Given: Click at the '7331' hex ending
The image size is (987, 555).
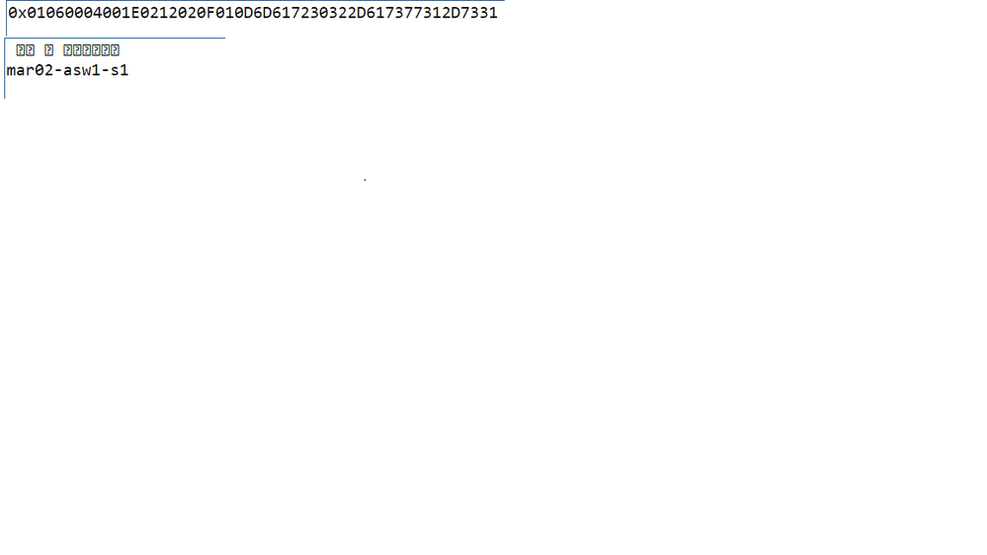Looking at the screenshot, I should (x=479, y=13).
